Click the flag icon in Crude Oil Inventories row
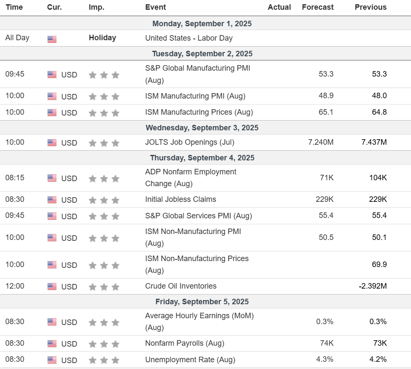Image resolution: width=411 pixels, height=369 pixels. point(52,286)
